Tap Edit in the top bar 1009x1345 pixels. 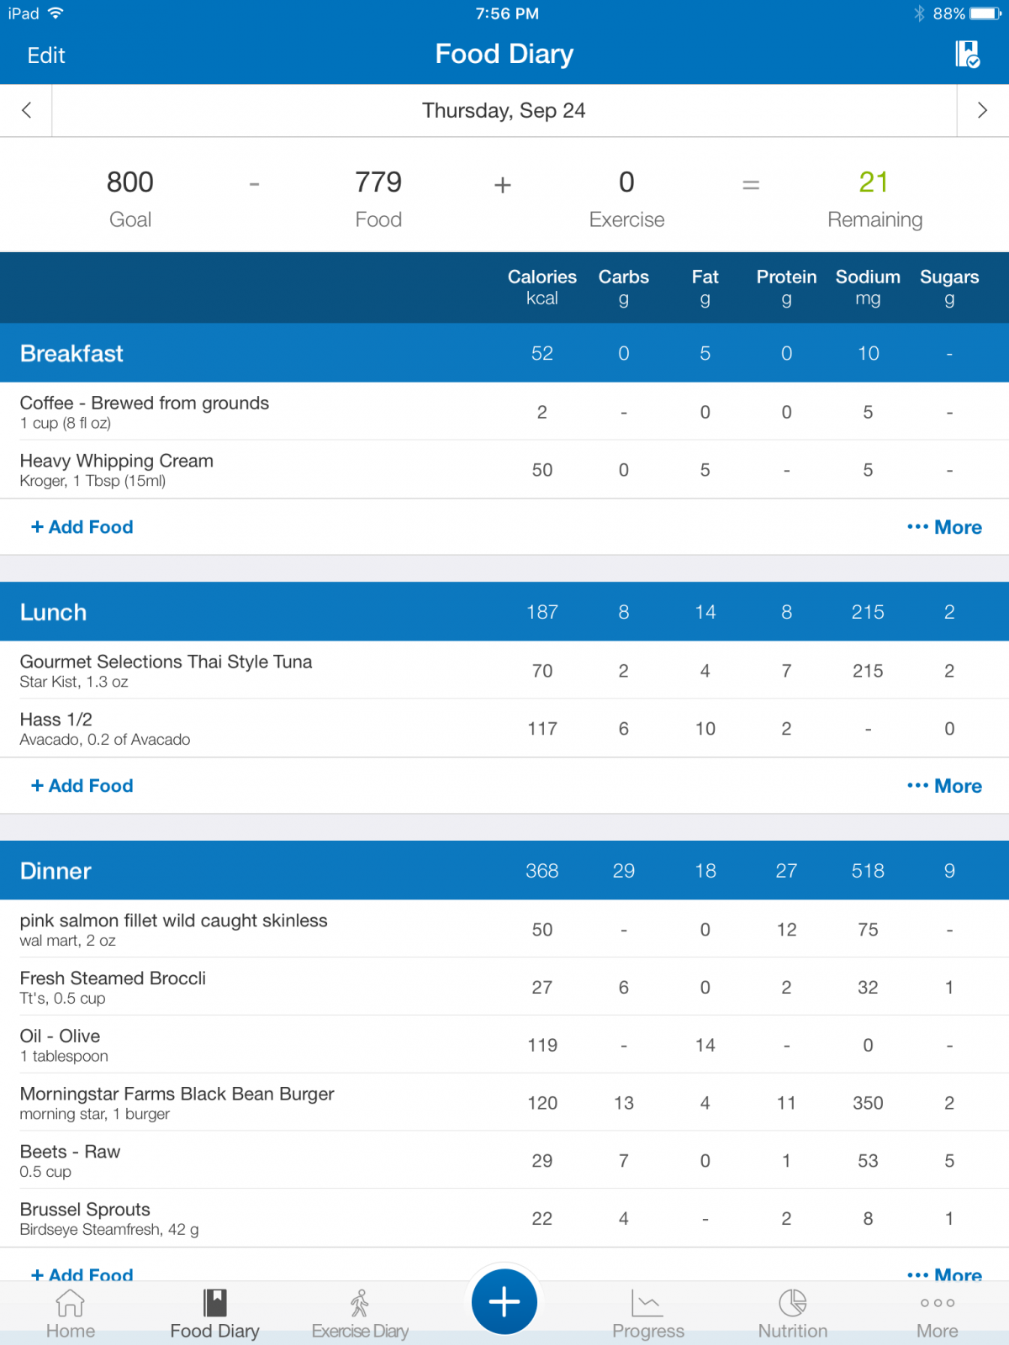coord(46,55)
